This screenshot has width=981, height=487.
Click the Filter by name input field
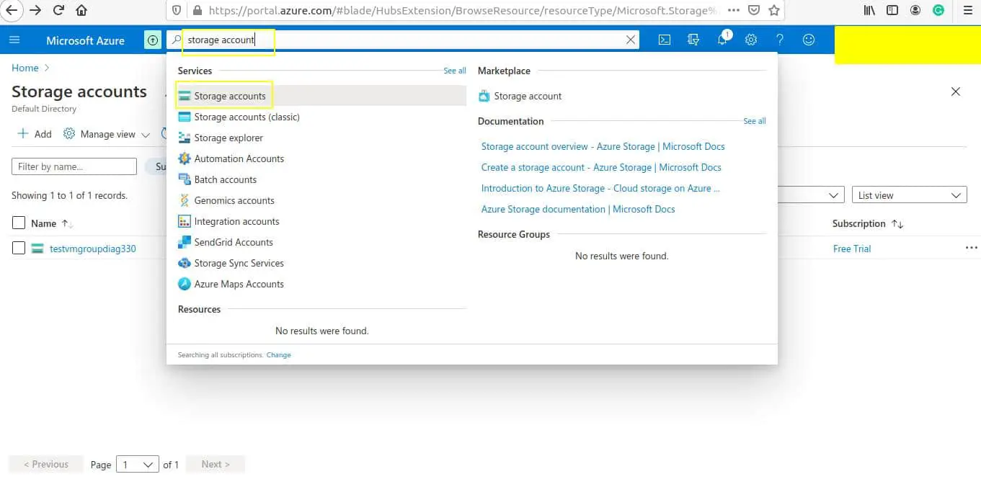(72, 166)
